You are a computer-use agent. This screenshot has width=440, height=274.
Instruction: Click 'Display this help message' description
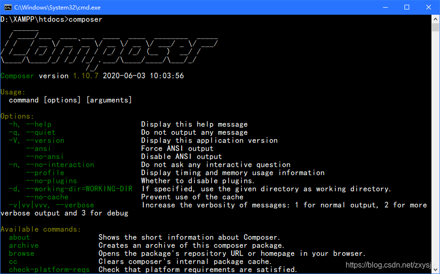click(194, 124)
